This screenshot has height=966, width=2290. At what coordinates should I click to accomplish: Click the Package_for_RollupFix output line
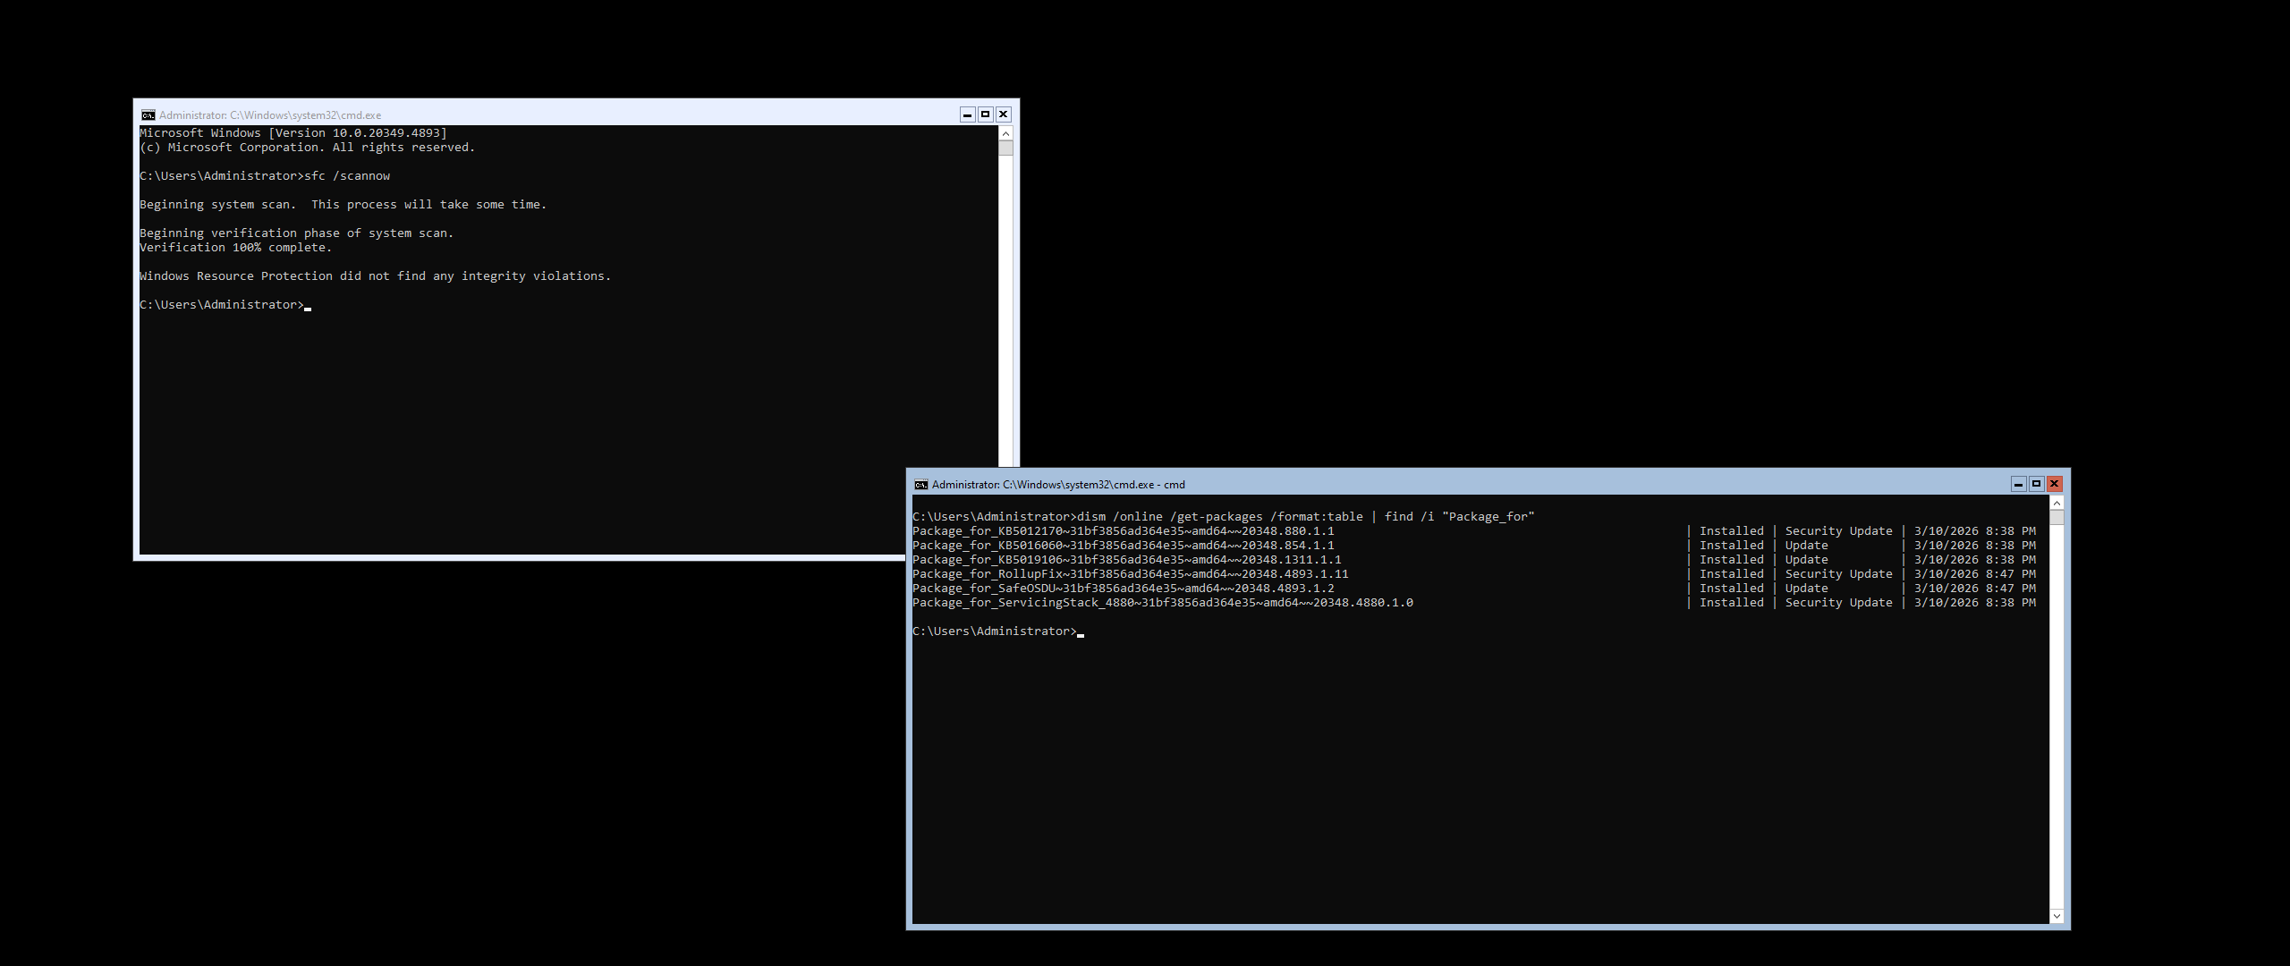point(1130,574)
